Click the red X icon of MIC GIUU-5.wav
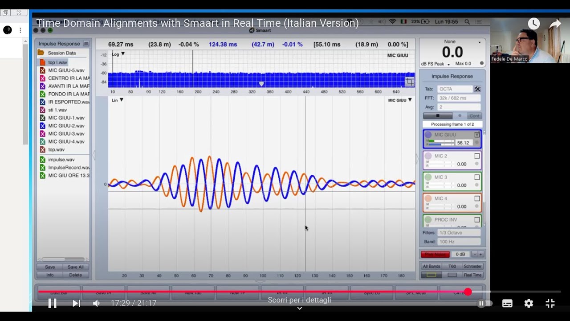 [x=42, y=70]
